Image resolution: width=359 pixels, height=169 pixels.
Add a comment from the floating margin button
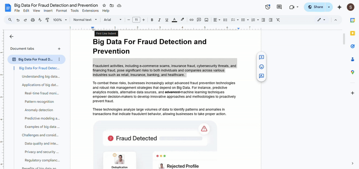point(261,57)
